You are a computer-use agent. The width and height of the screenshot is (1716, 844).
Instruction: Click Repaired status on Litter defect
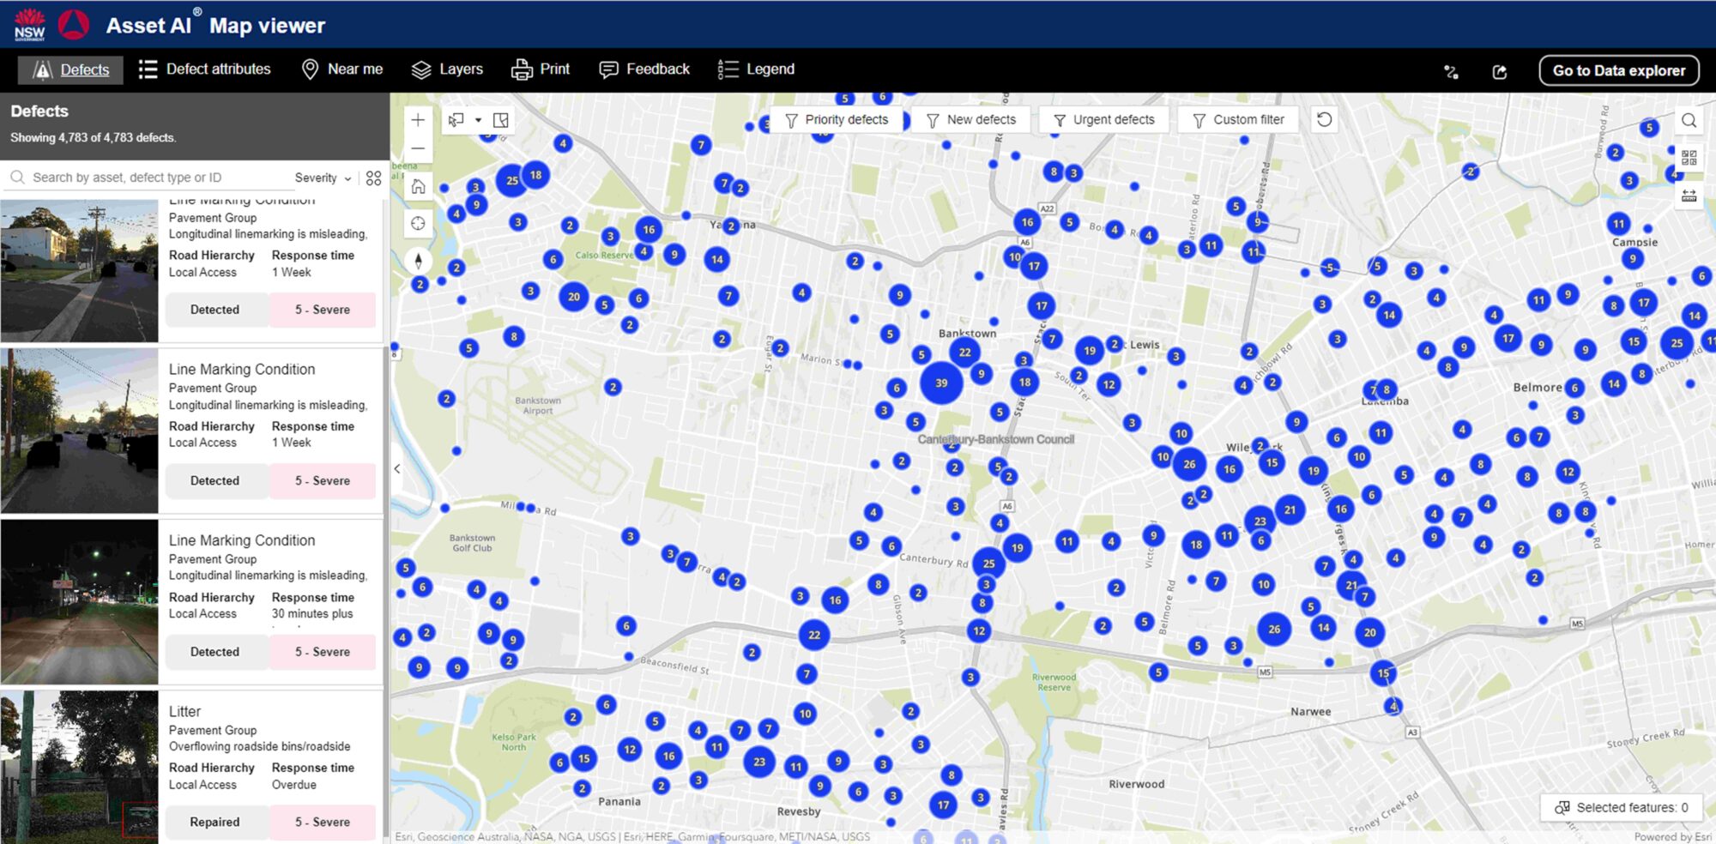(x=215, y=822)
